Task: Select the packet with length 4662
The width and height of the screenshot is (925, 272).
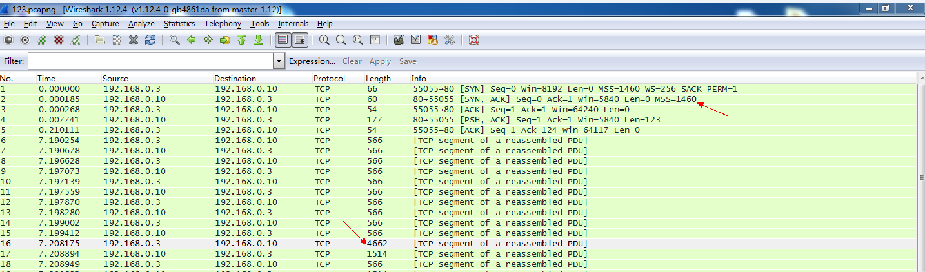Action: click(458, 244)
